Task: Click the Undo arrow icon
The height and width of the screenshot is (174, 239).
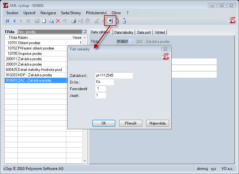Action: click(x=65, y=21)
